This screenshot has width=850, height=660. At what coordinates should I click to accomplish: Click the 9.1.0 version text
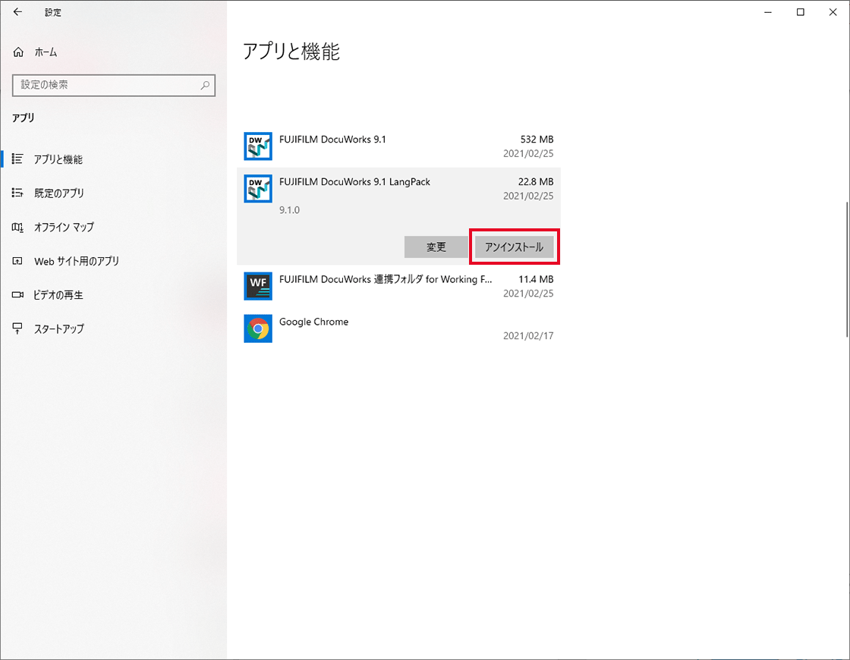289,210
